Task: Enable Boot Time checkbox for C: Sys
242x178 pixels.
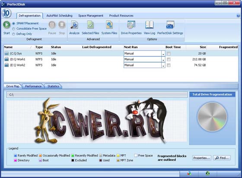Action: click(x=169, y=53)
